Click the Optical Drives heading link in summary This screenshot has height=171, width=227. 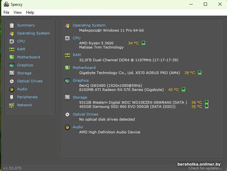click(86, 115)
